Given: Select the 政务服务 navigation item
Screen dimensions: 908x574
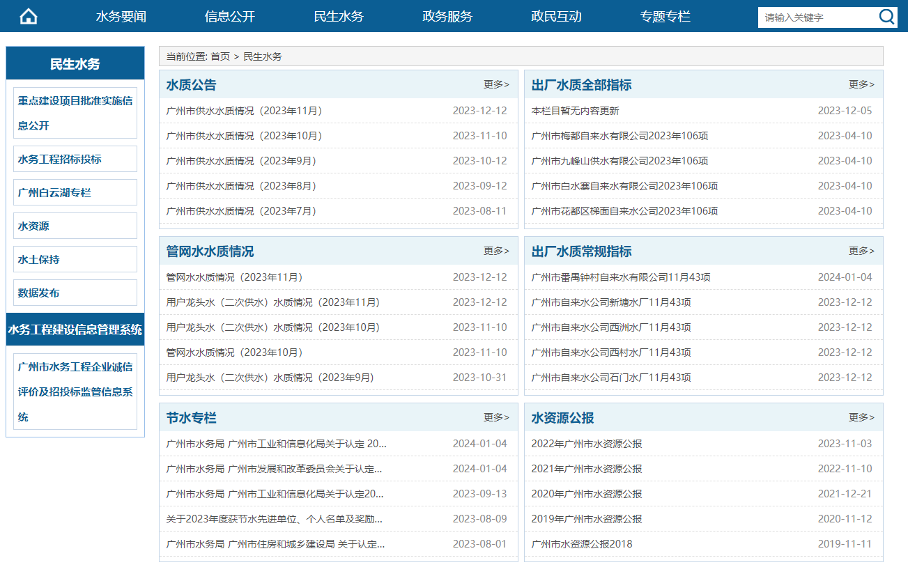Looking at the screenshot, I should pyautogui.click(x=447, y=17).
